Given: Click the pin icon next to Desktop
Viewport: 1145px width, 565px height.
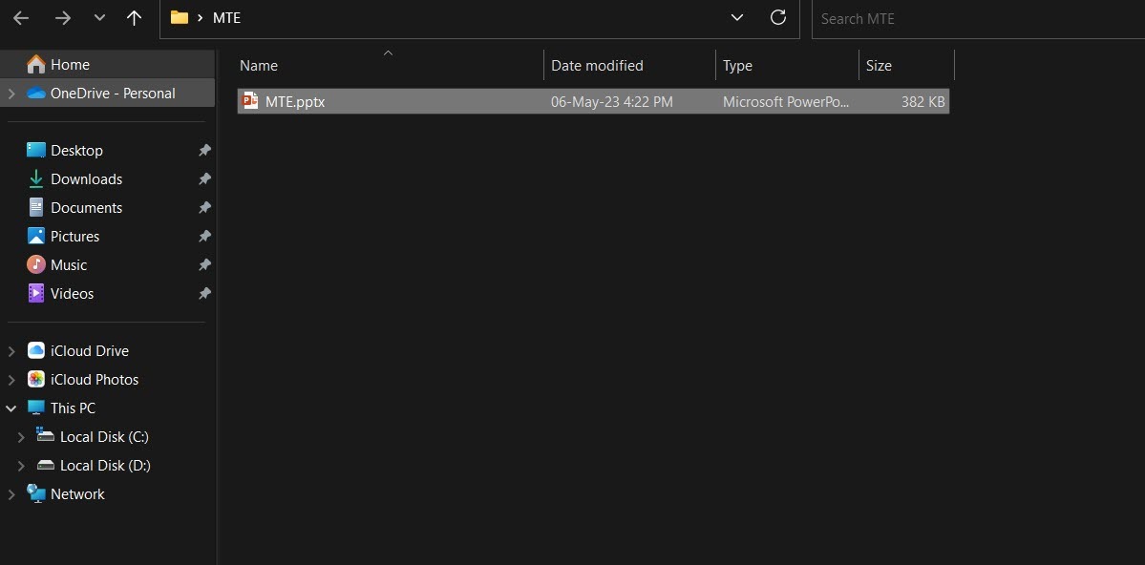Looking at the screenshot, I should click(x=204, y=150).
